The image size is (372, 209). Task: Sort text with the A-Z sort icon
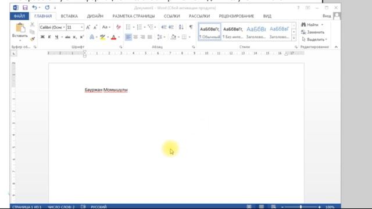coord(181,27)
